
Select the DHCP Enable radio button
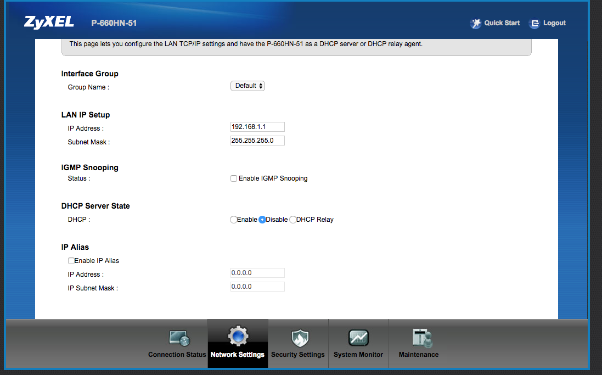[233, 220]
